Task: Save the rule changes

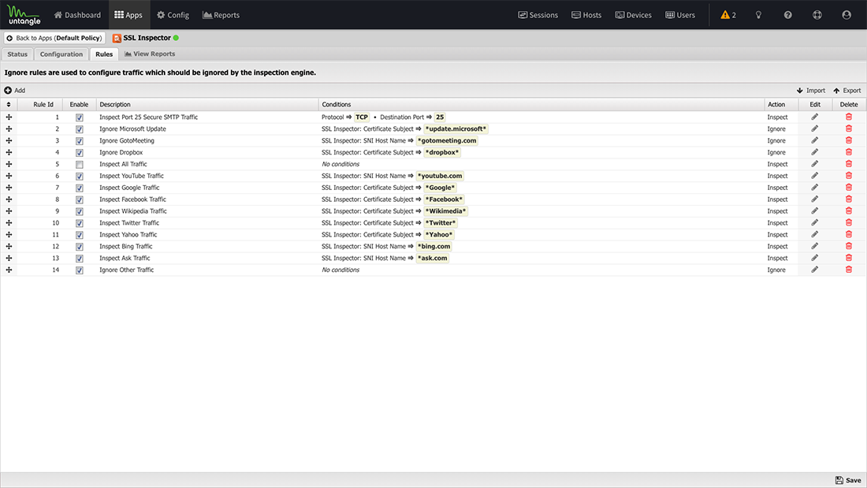Action: 847,480
